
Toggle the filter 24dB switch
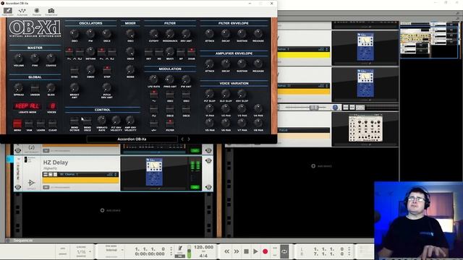pyautogui.click(x=191, y=52)
